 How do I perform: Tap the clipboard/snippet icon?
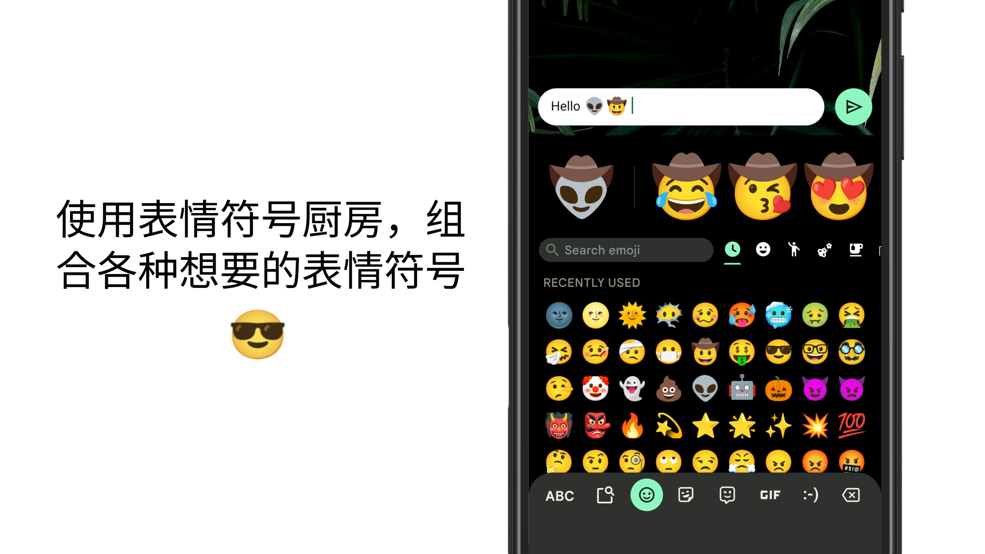[x=604, y=494]
